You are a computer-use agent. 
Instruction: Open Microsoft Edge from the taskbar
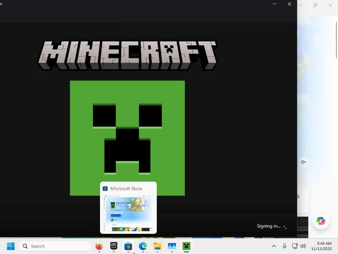click(x=143, y=246)
